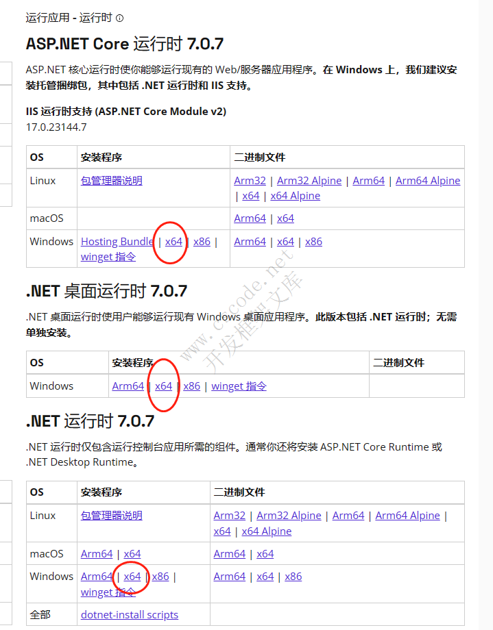Click IIS 运行时支持 (ASP.NET Core Module v2) text
The height and width of the screenshot is (630, 493).
point(126,112)
